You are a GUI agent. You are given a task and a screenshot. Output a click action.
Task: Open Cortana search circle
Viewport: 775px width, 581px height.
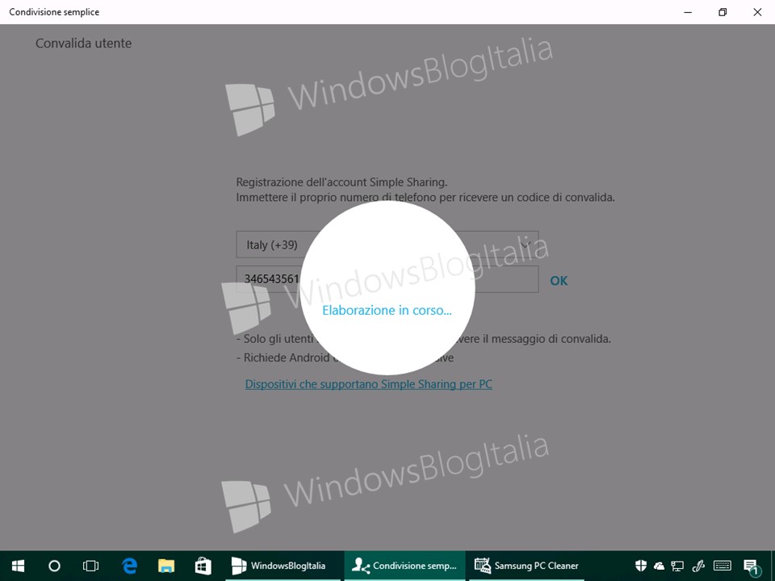click(x=54, y=566)
